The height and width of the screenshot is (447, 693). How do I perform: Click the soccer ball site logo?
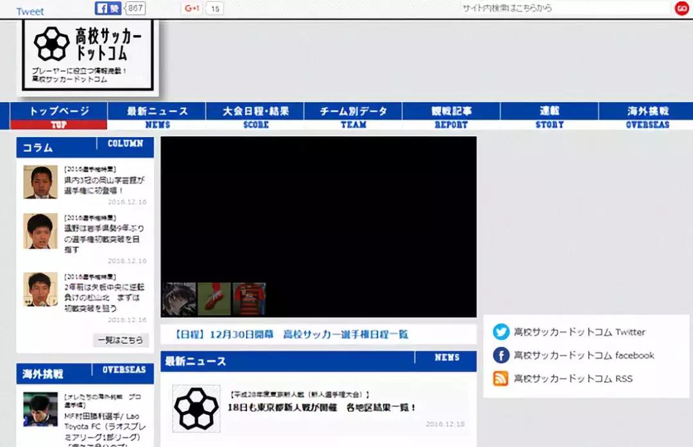point(51,44)
